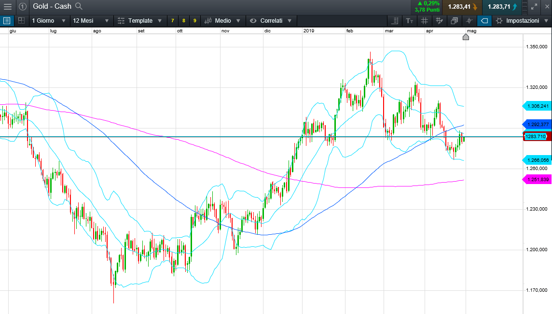Toggle the blue list panel icon
This screenshot has height=314, width=552.
click(7, 21)
